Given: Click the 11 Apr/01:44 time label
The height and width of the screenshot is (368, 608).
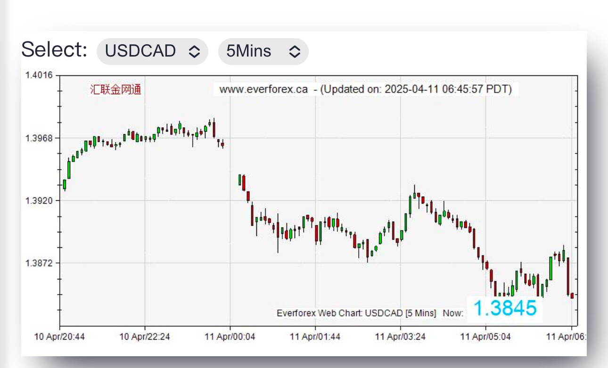Looking at the screenshot, I should 315,337.
